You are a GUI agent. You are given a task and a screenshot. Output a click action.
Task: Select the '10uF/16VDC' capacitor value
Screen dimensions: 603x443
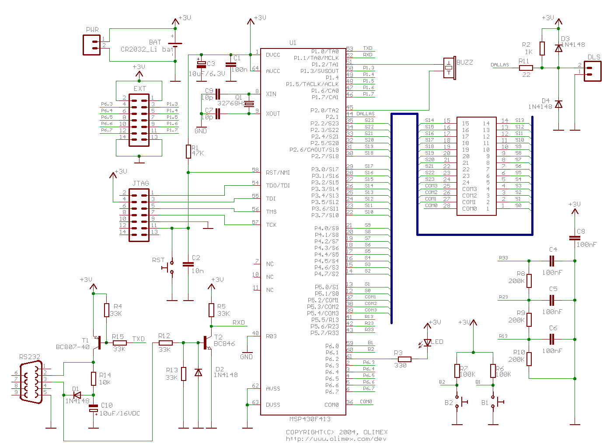(120, 413)
